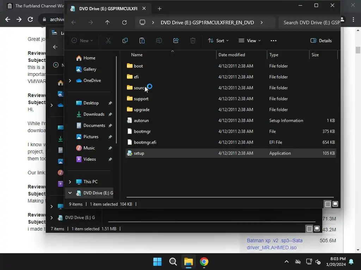Select the support folder
This screenshot has height=270, width=361.
(x=231, y=99)
